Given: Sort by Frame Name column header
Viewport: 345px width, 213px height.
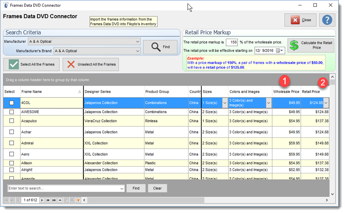Looking at the screenshot, I should (51, 92).
